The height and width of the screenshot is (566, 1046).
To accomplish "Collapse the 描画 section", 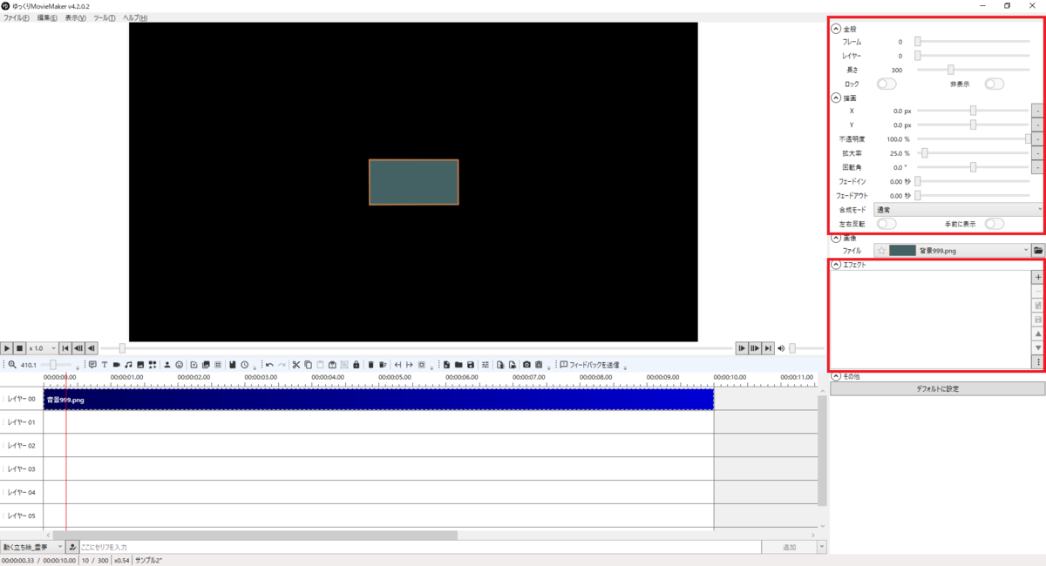I will pyautogui.click(x=836, y=98).
